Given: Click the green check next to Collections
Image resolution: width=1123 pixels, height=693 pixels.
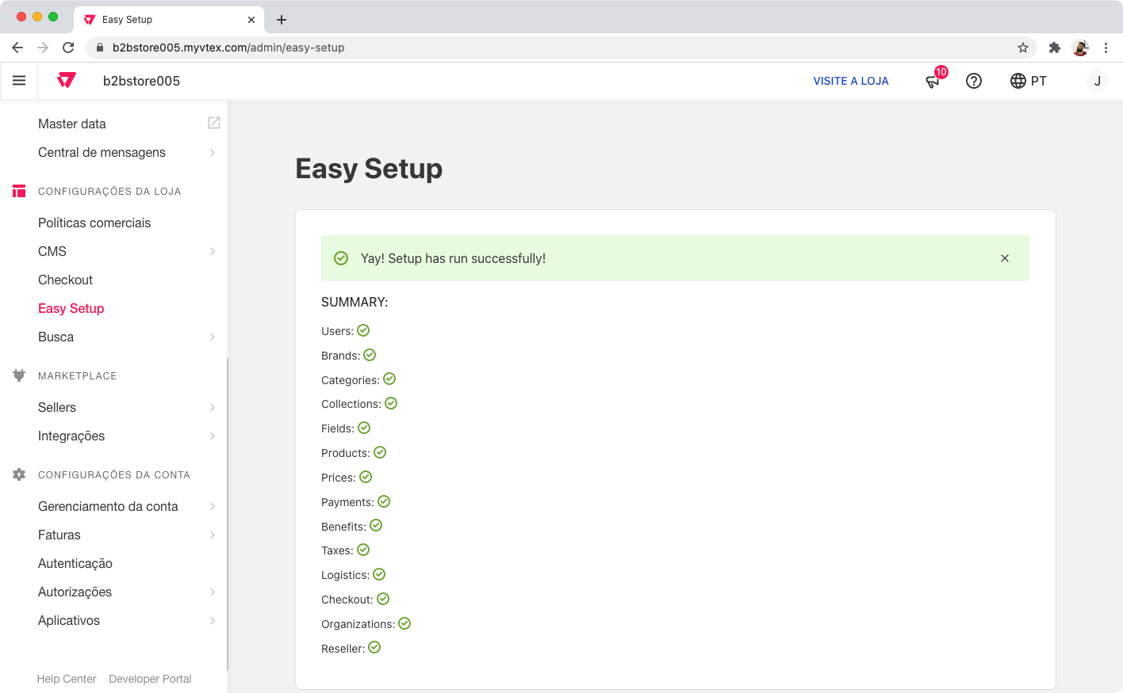Looking at the screenshot, I should 391,403.
